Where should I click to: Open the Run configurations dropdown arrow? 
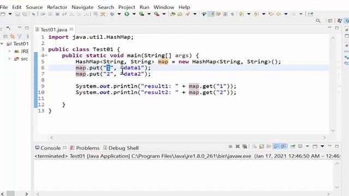tap(134, 14)
